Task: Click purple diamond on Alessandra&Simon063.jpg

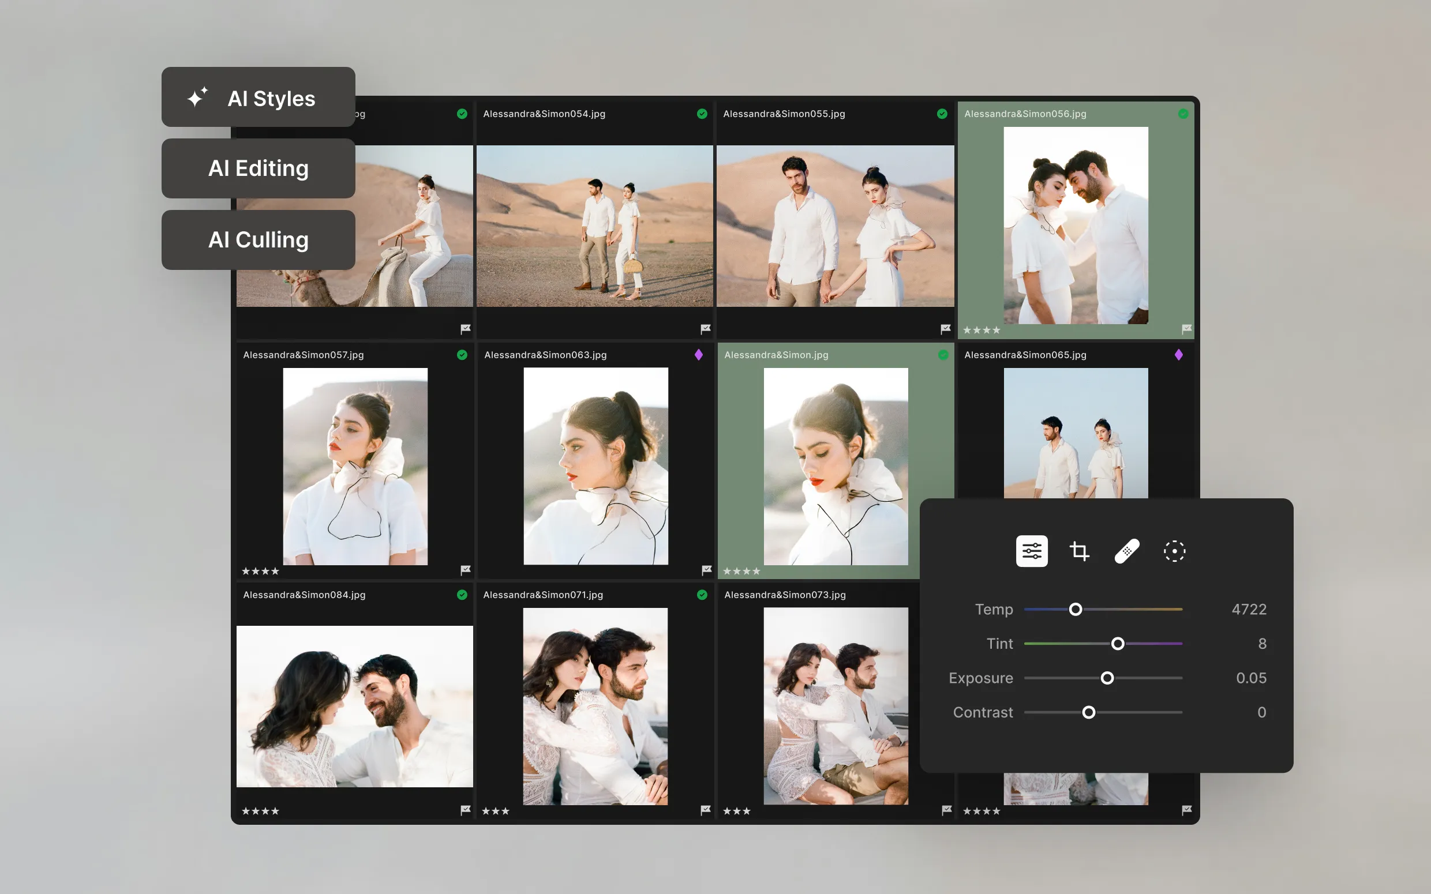Action: 698,355
